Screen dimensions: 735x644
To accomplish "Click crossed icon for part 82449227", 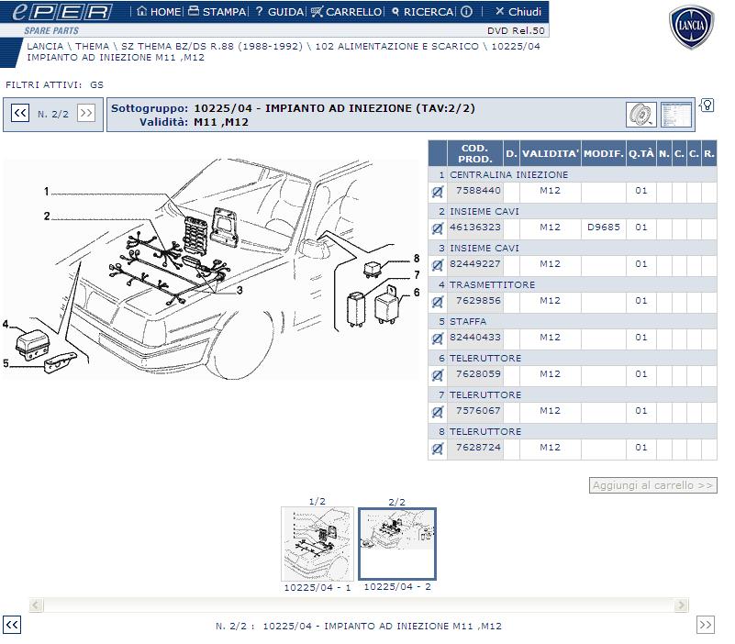I will point(437,265).
